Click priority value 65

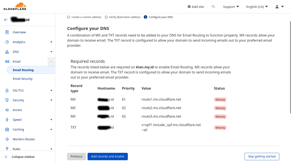[x=124, y=116]
